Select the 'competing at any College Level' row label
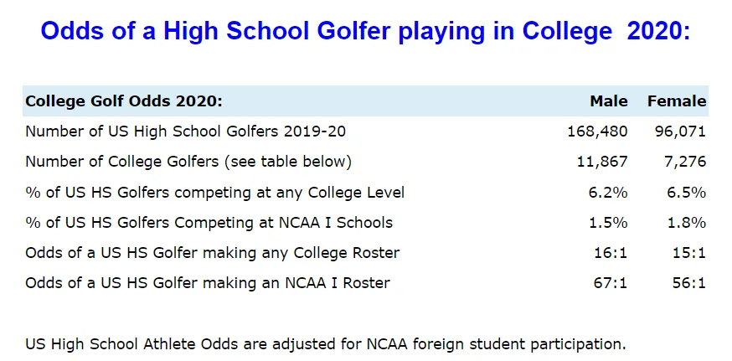732x361 pixels. 214,192
